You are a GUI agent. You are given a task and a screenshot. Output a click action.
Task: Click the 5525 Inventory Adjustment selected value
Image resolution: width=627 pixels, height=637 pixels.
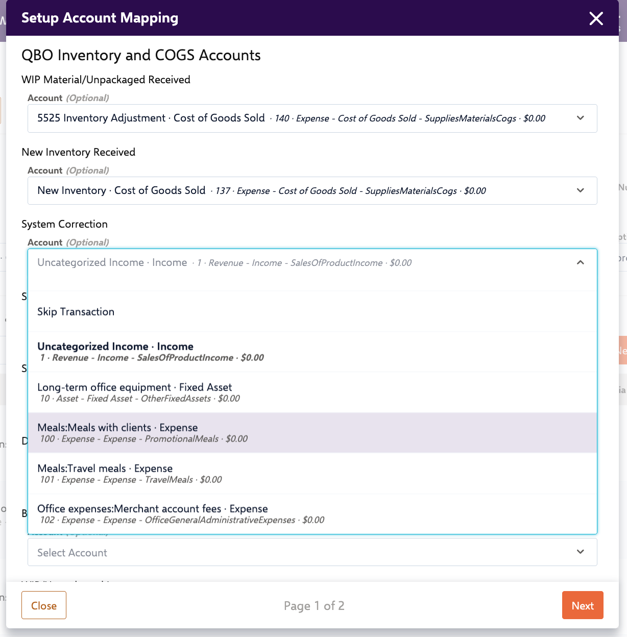[x=151, y=118]
